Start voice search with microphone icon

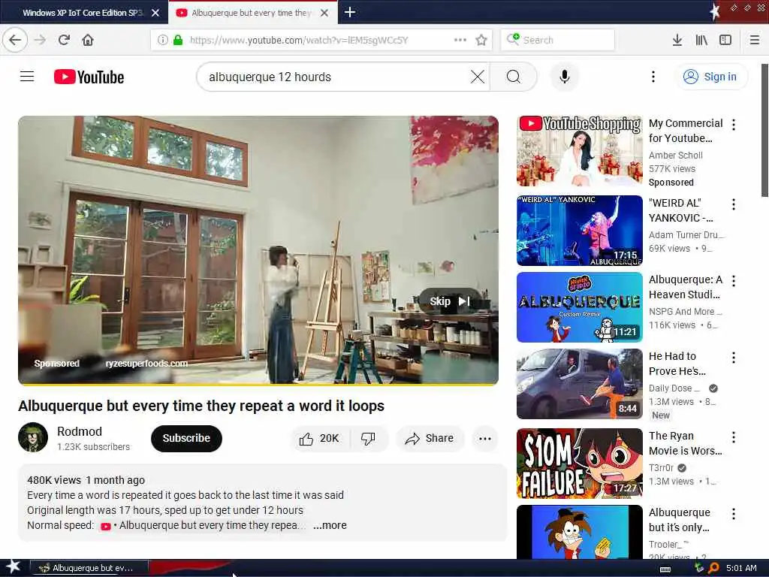(x=565, y=77)
